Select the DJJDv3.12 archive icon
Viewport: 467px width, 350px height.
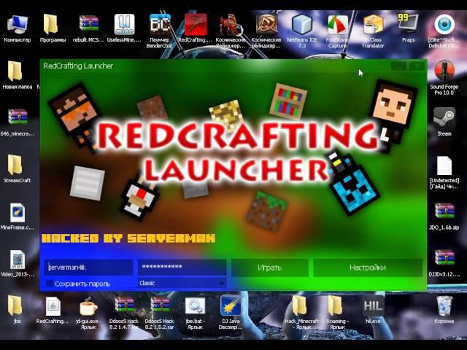click(444, 258)
